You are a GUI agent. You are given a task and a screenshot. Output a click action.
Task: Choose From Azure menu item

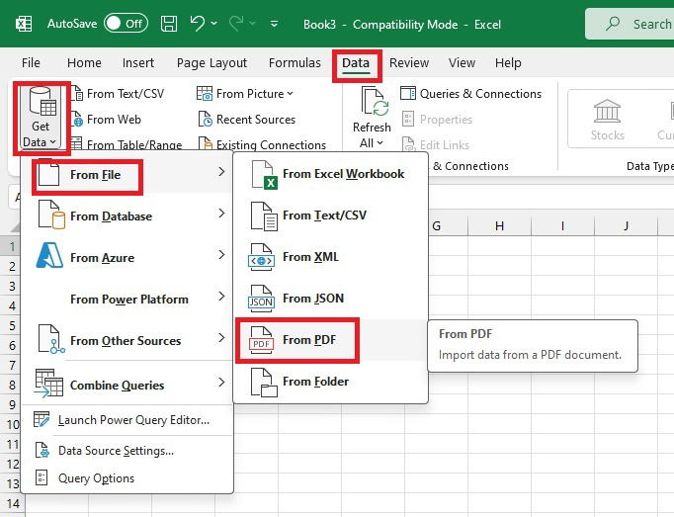(128, 257)
